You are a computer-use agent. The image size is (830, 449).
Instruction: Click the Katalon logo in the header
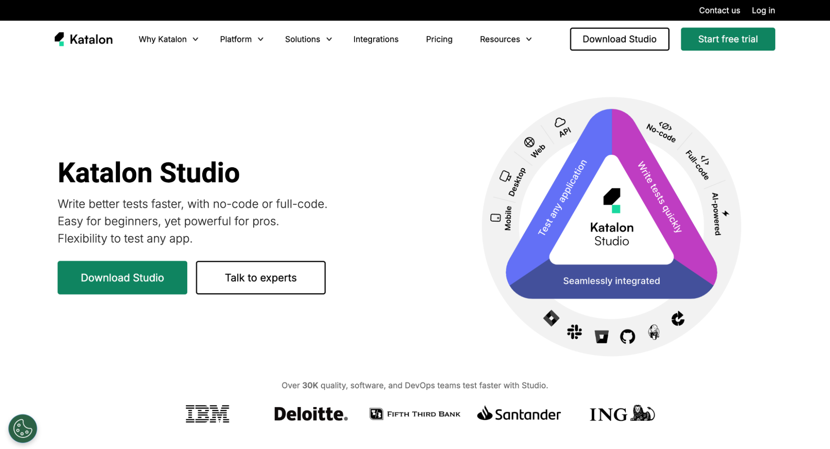point(83,39)
